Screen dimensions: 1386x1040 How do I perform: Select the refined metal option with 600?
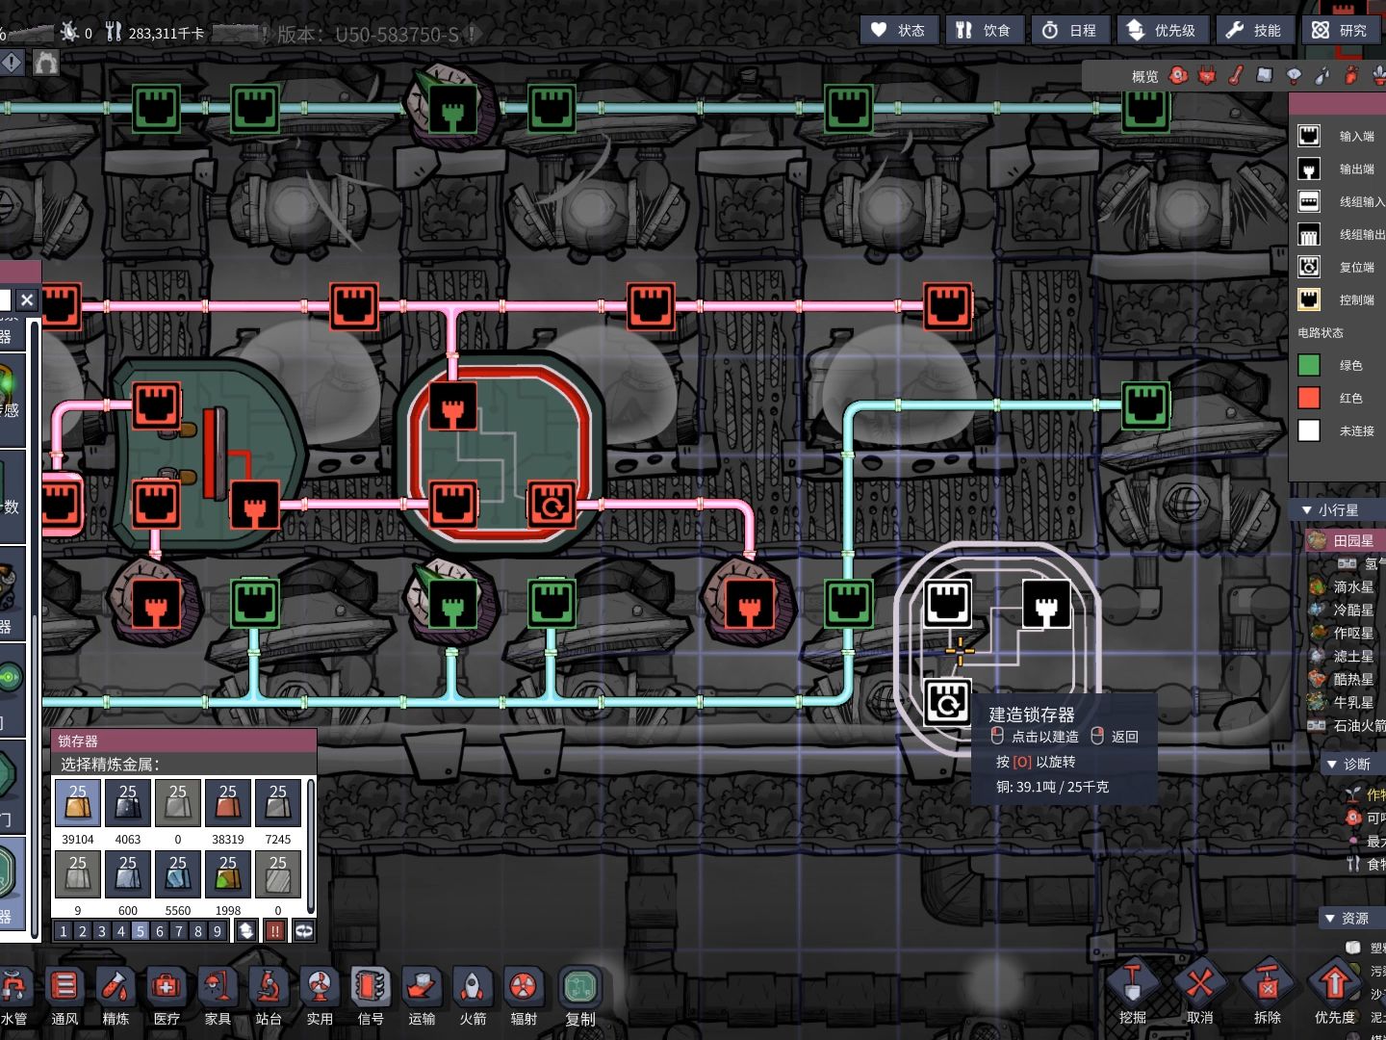pyautogui.click(x=128, y=874)
